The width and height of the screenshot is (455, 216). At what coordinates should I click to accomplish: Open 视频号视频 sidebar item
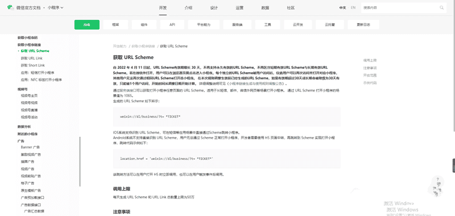(x=29, y=103)
